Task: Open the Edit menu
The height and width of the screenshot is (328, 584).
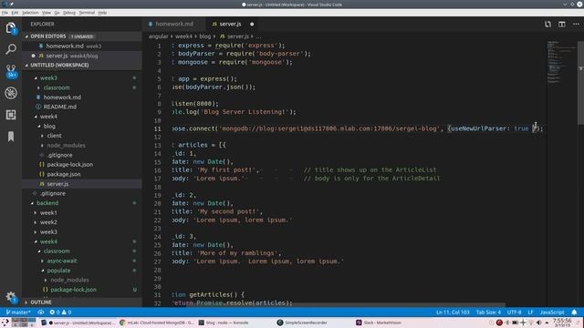Action: [15, 13]
